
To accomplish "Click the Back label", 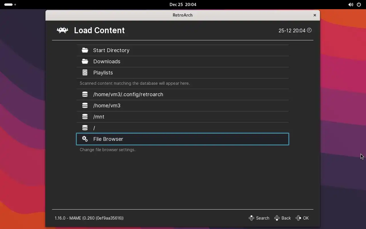I will [x=286, y=218].
